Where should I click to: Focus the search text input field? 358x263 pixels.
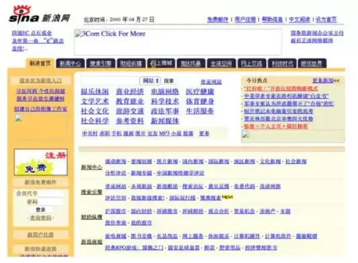tap(110, 81)
